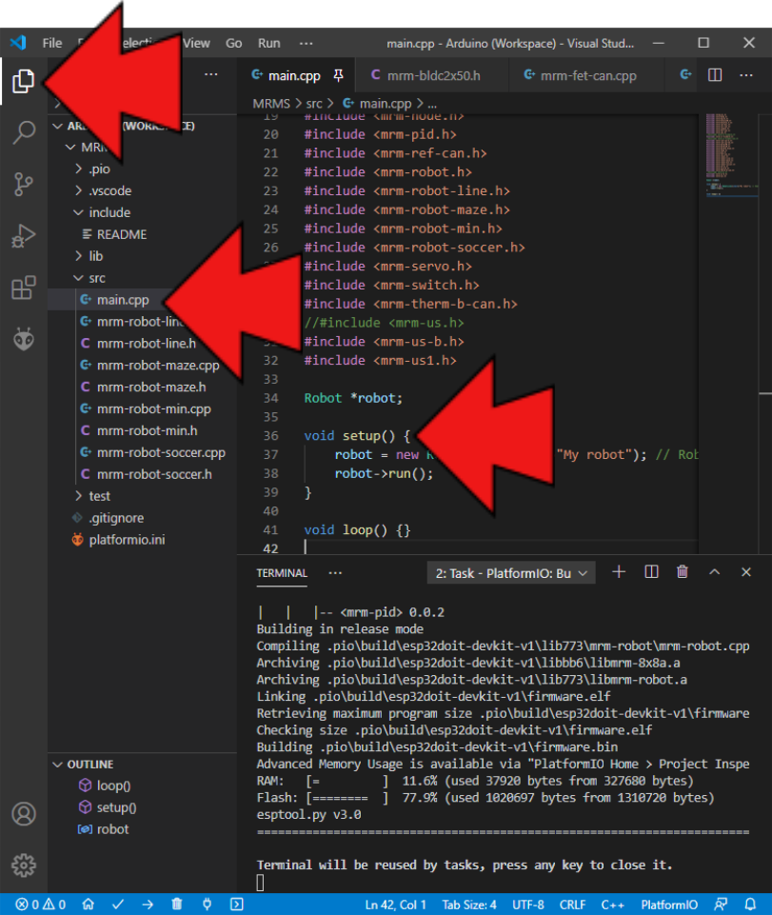Screen dimensions: 772x915
Task: Open the Extensions view
Action: tap(24, 287)
